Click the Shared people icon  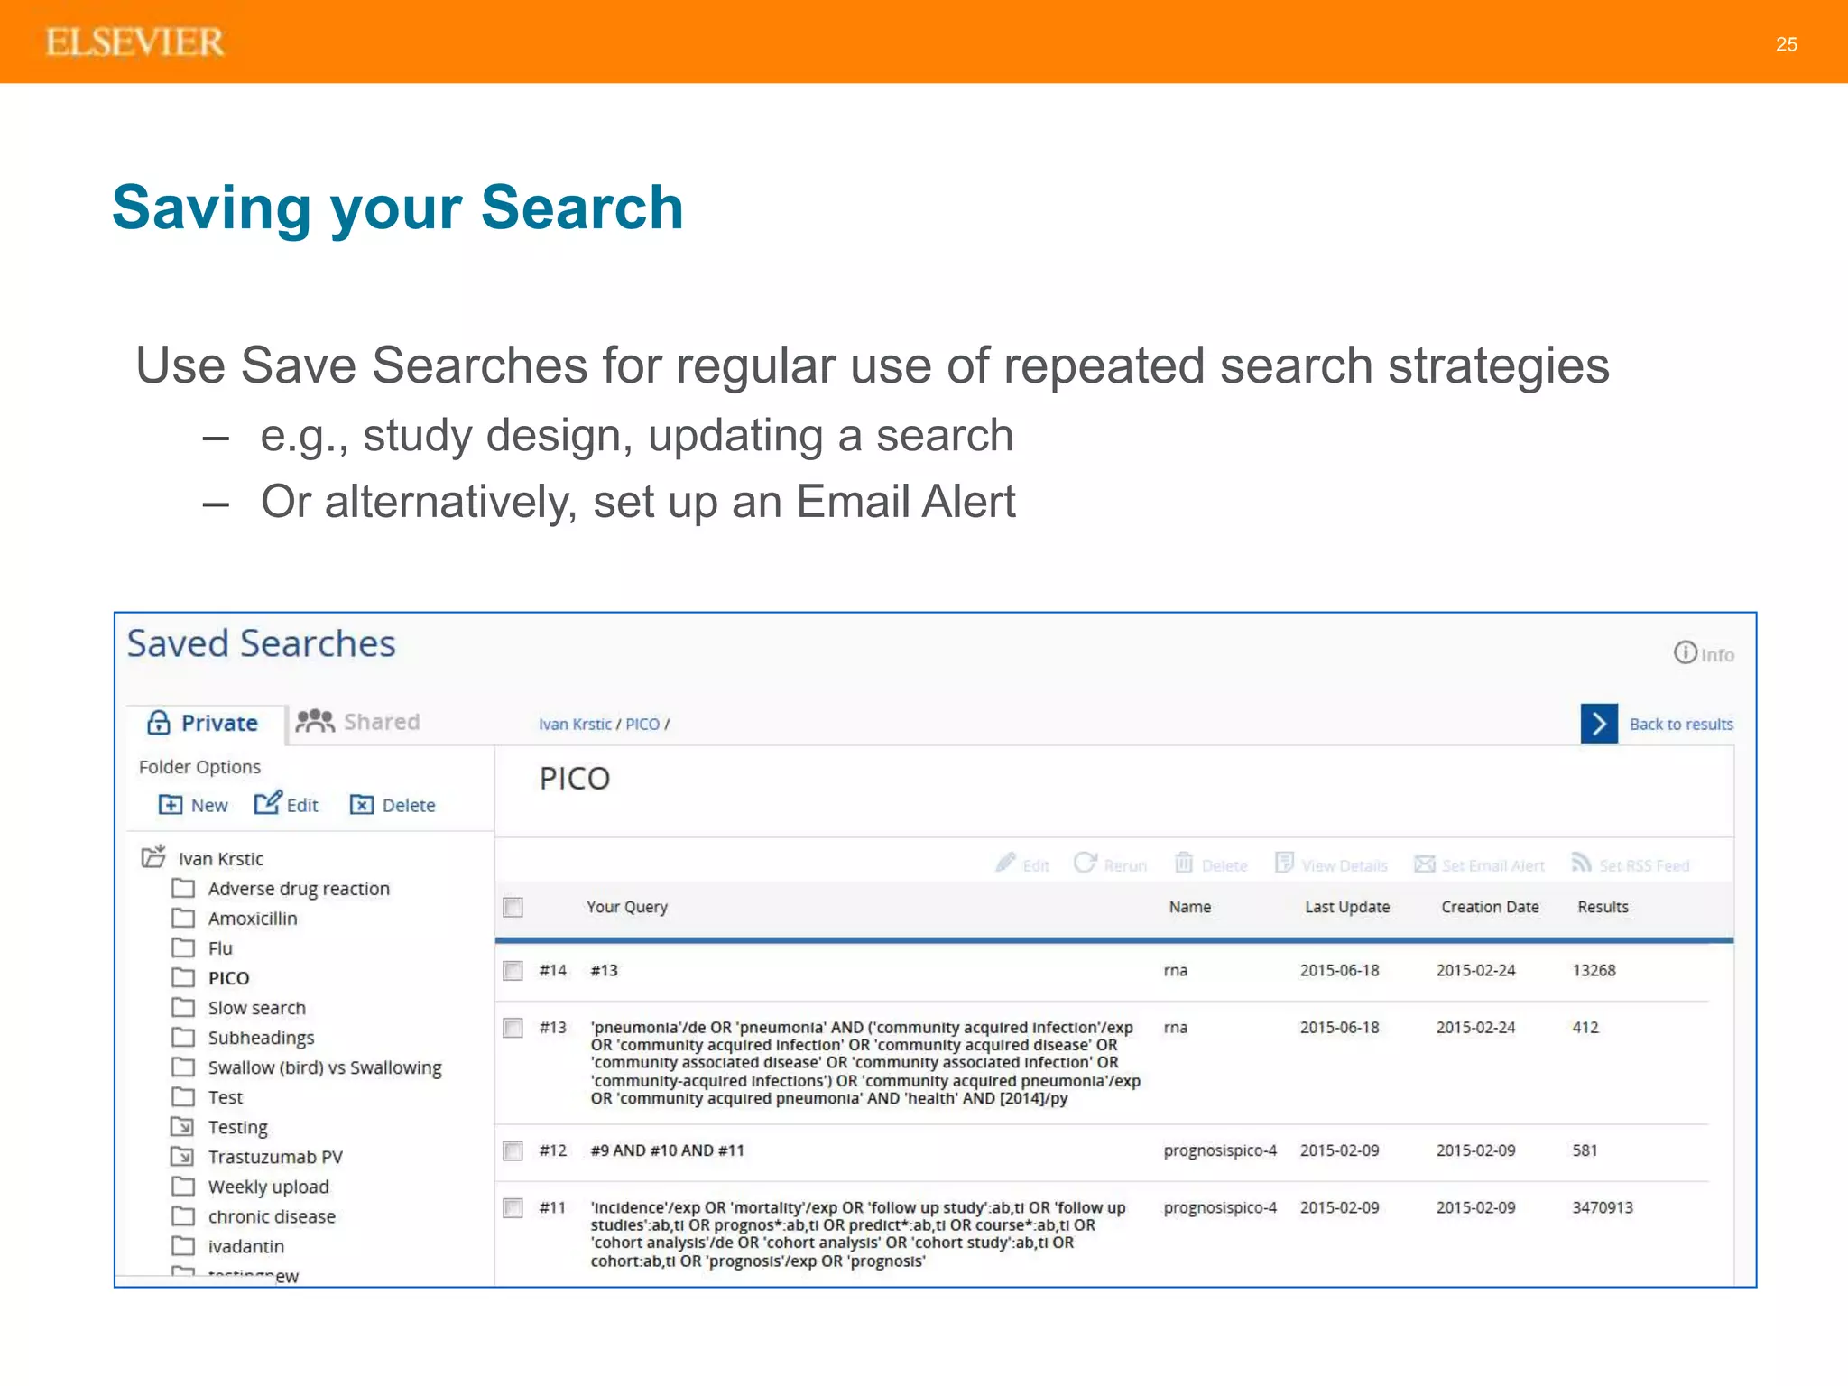[x=315, y=721]
